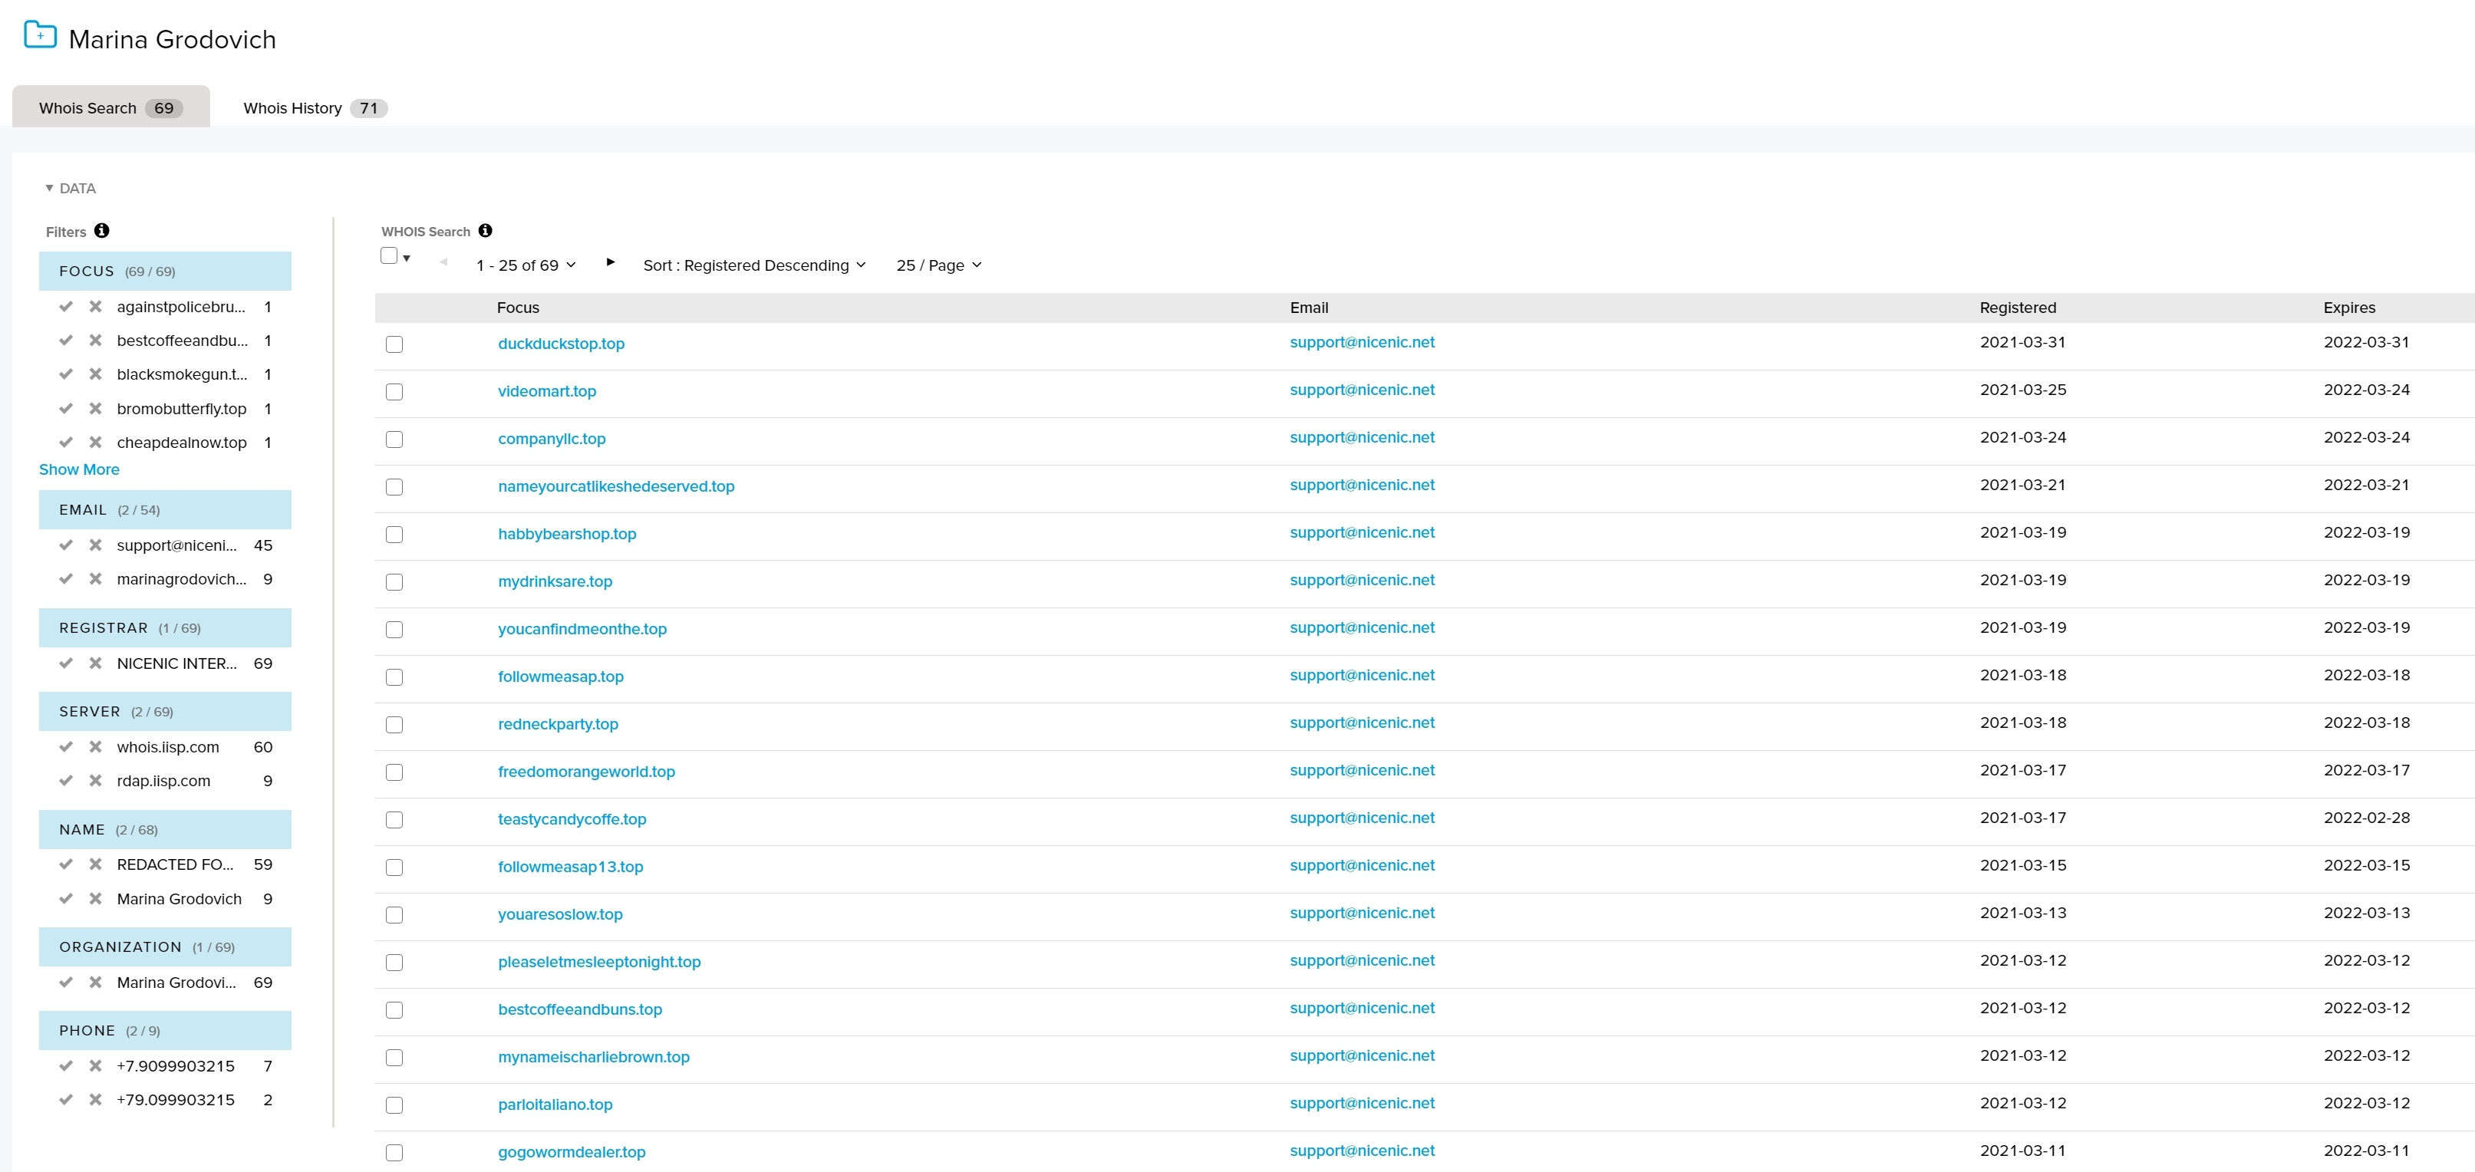This screenshot has height=1172, width=2475.
Task: Click the Registered column header
Action: [2017, 308]
